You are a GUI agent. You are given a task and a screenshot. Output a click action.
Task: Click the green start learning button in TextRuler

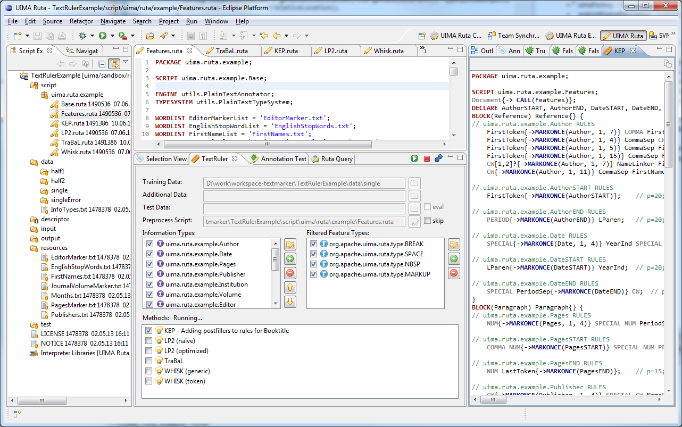(x=414, y=158)
